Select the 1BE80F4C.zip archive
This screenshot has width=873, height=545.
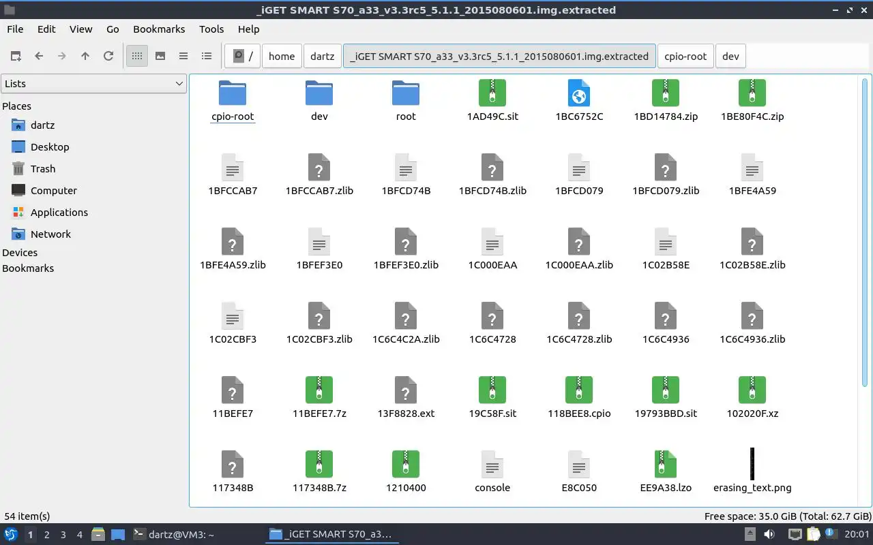pyautogui.click(x=752, y=93)
